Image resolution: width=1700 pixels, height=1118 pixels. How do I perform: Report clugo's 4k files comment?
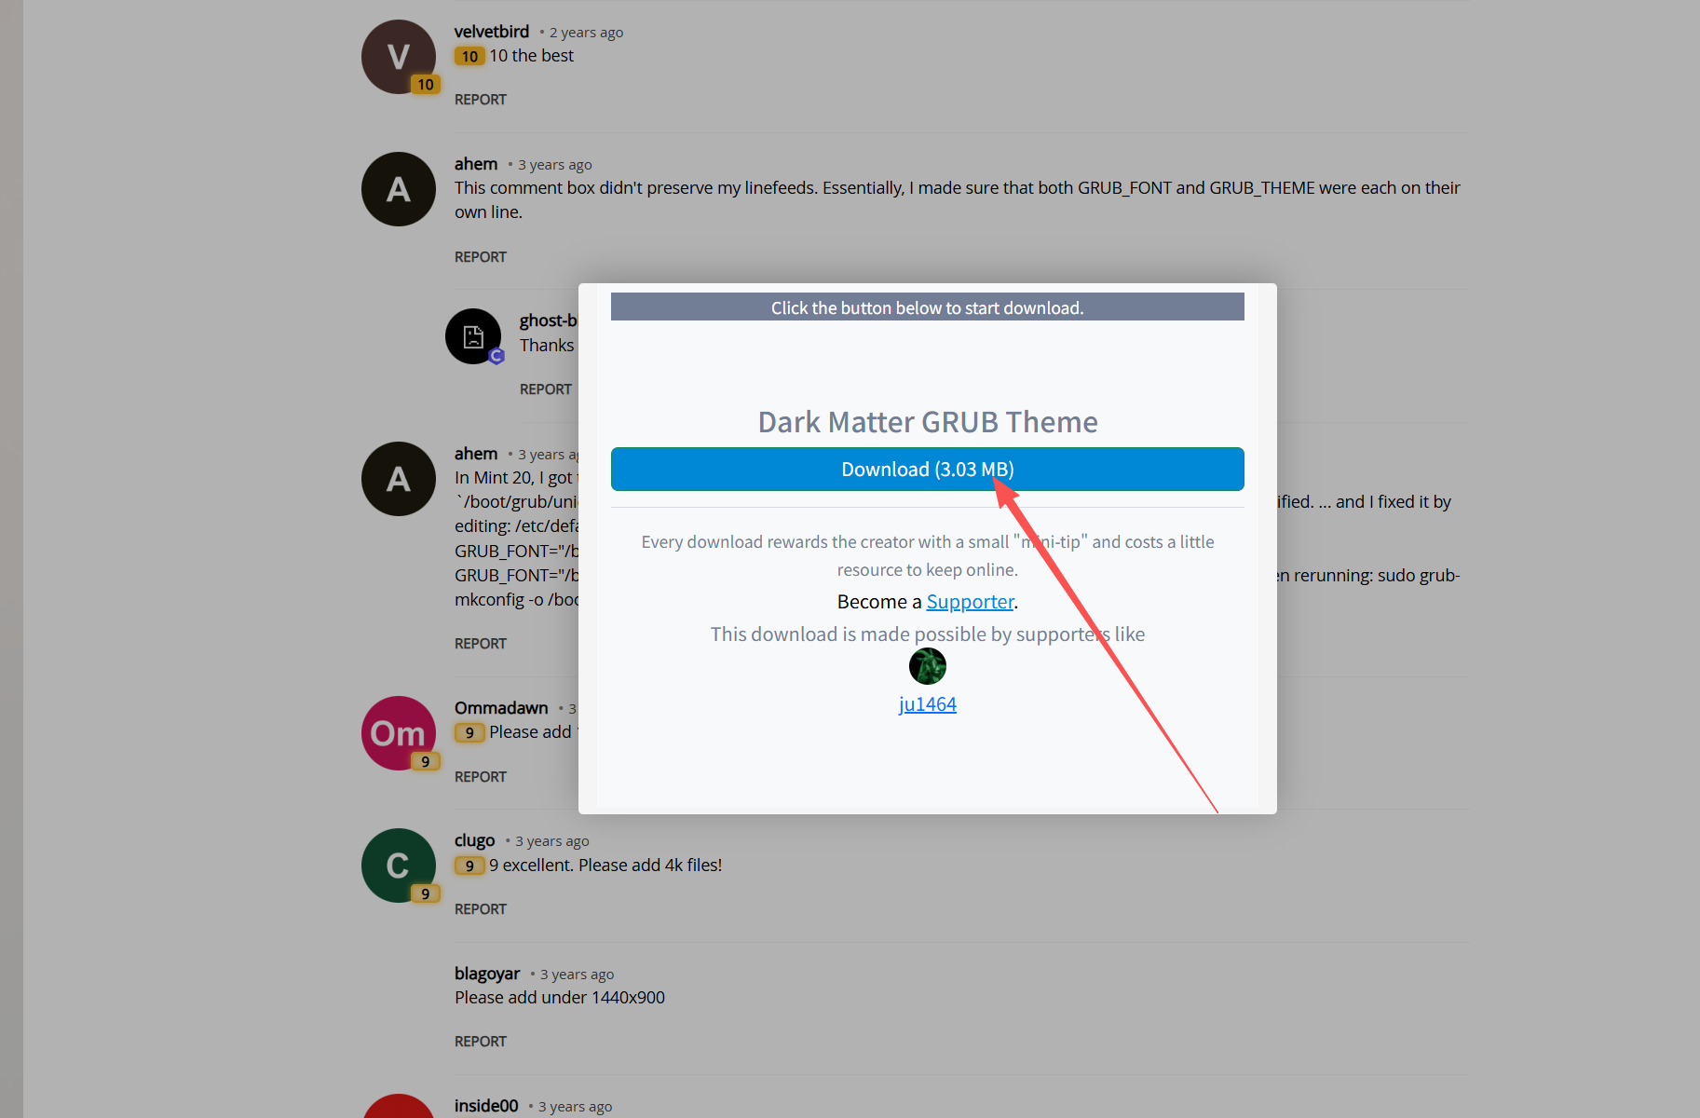pos(480,909)
